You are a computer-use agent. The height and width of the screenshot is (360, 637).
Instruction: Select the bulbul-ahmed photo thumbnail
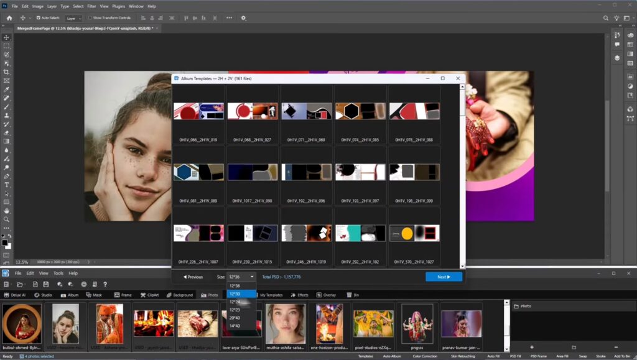click(x=22, y=324)
